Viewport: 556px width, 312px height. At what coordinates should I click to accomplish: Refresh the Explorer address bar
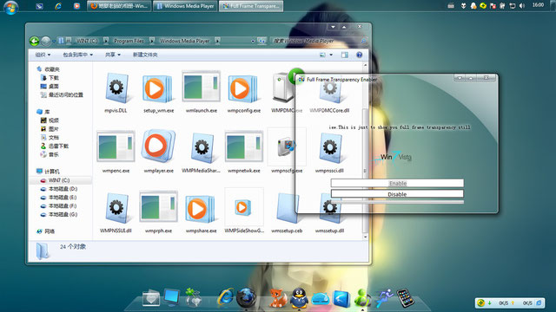click(261, 41)
